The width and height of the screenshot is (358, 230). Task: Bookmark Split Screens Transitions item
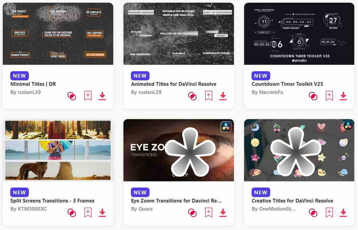point(88,212)
